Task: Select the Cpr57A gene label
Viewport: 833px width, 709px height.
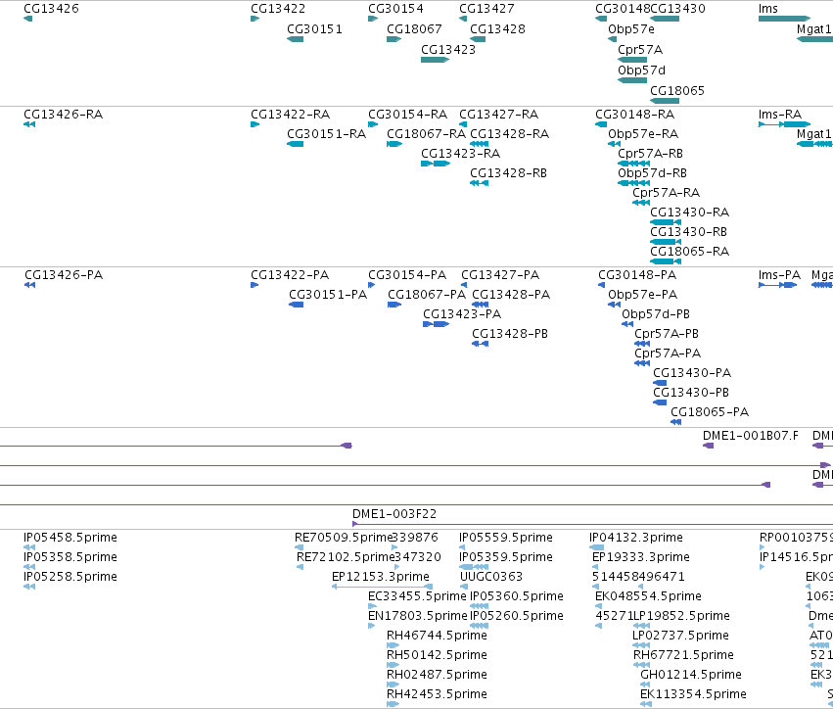Action: tap(640, 50)
